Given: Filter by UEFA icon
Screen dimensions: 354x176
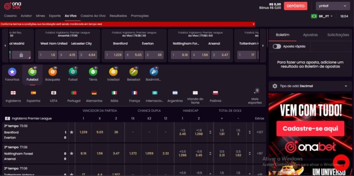Looking at the screenshot, I should pos(53,93).
